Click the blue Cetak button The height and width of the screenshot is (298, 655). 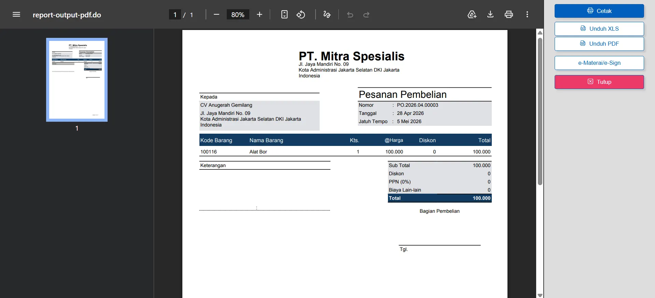[x=599, y=11]
